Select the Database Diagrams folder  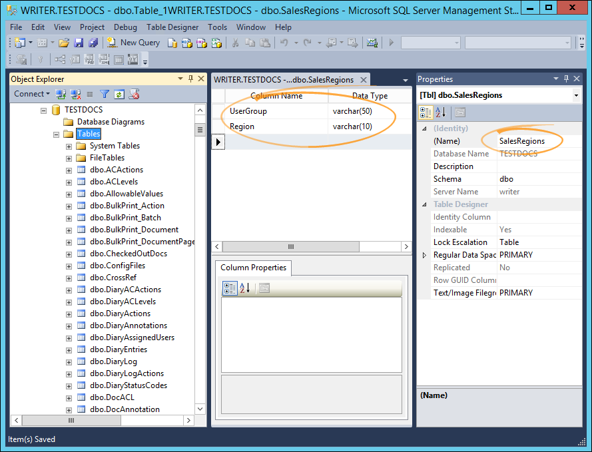(111, 122)
